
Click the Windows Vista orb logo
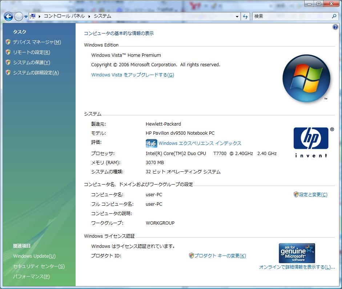(x=306, y=78)
